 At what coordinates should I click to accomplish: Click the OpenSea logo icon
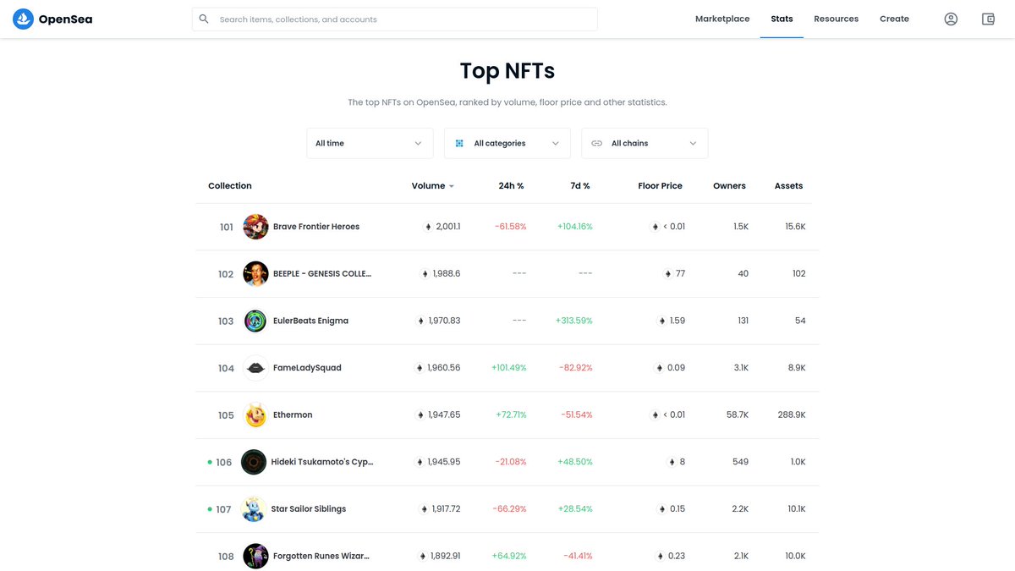(x=23, y=19)
